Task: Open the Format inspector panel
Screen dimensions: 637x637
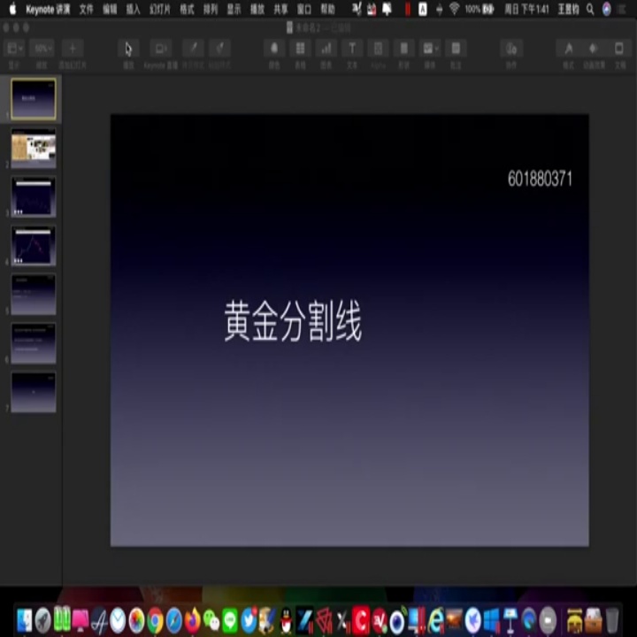Action: coord(568,49)
